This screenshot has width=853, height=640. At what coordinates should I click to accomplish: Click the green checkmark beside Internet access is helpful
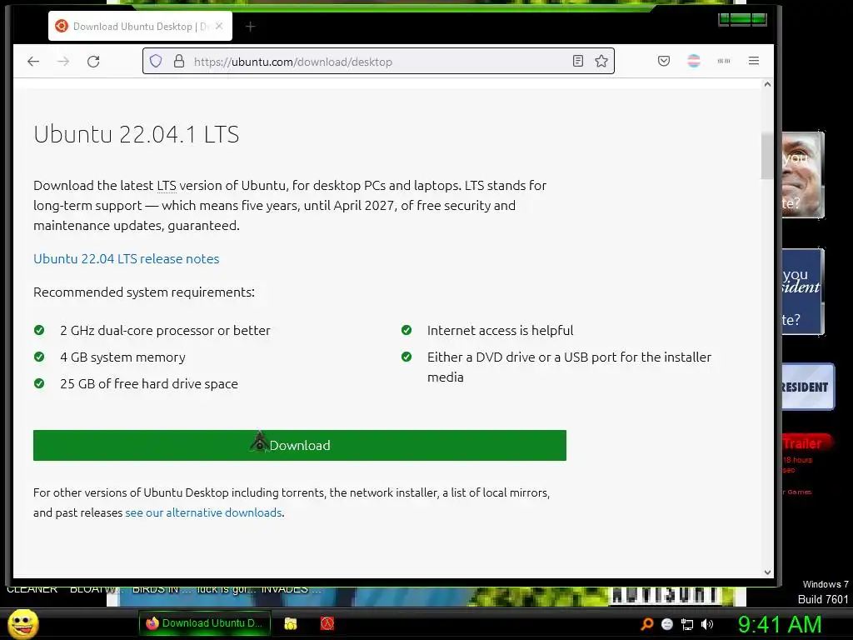(407, 330)
